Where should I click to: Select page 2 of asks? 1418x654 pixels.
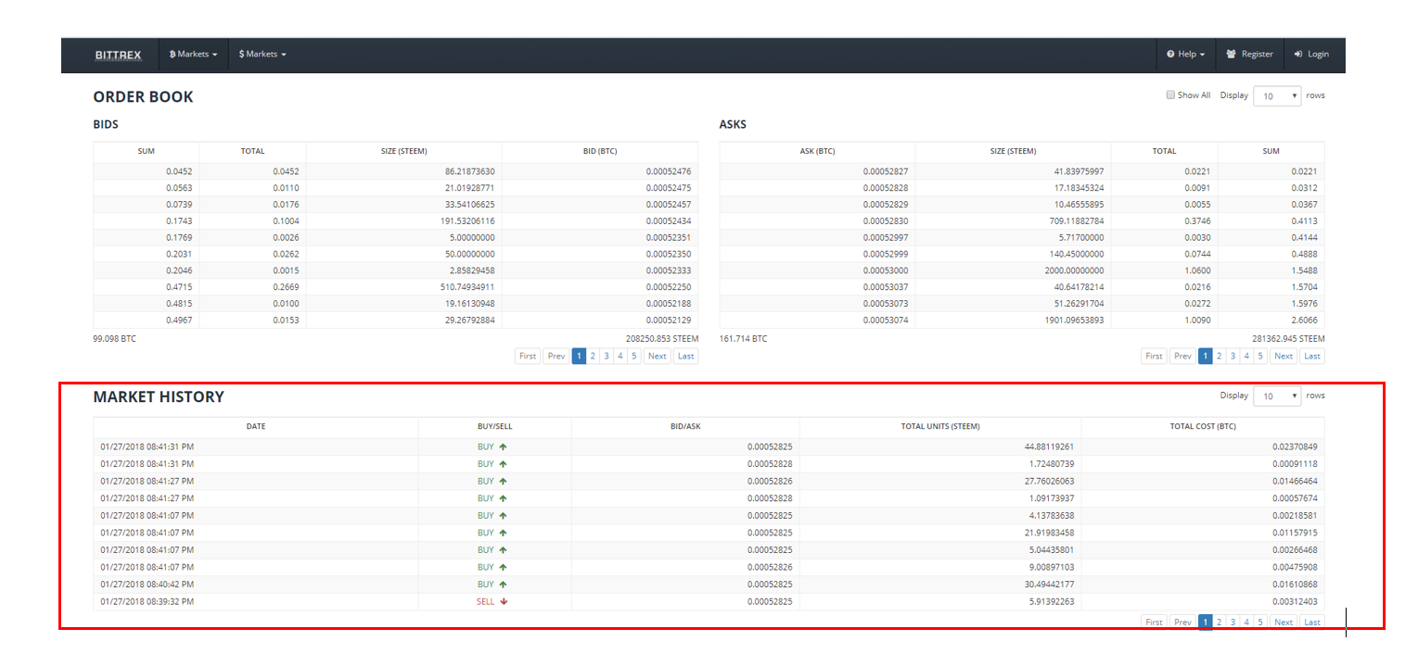click(x=1219, y=356)
